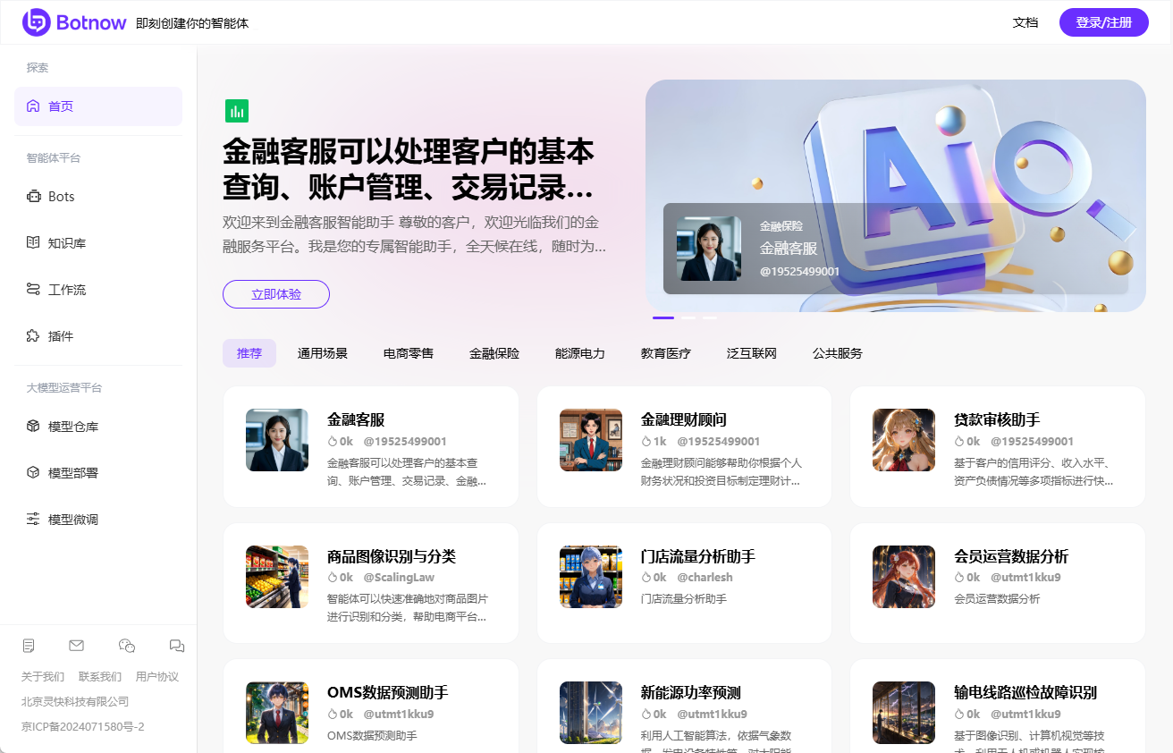Click the flame icon on 商品图像识别与分类 card
The width and height of the screenshot is (1173, 753).
(x=333, y=578)
